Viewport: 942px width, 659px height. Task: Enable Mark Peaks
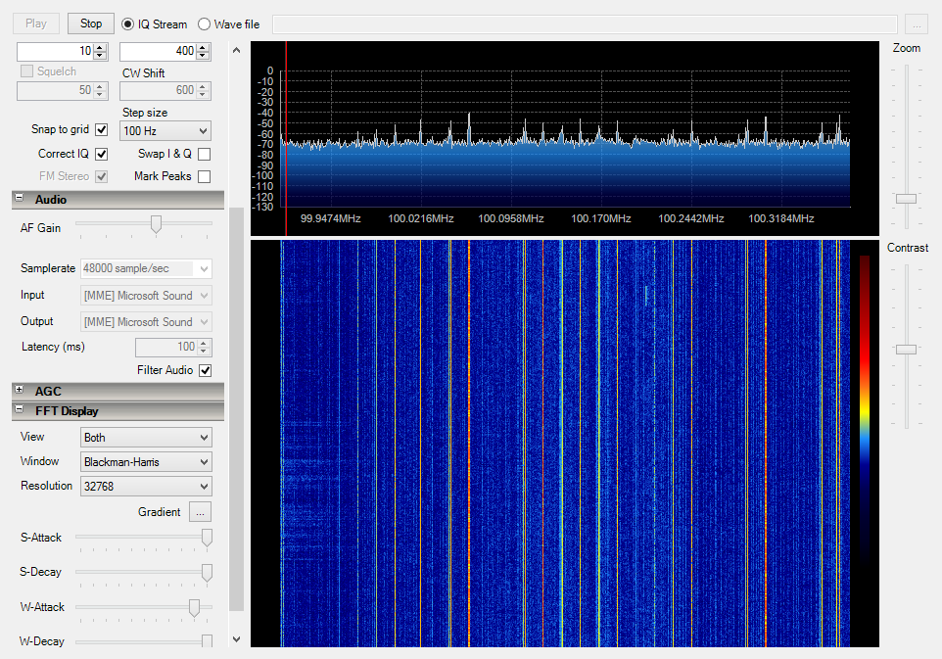pos(204,176)
